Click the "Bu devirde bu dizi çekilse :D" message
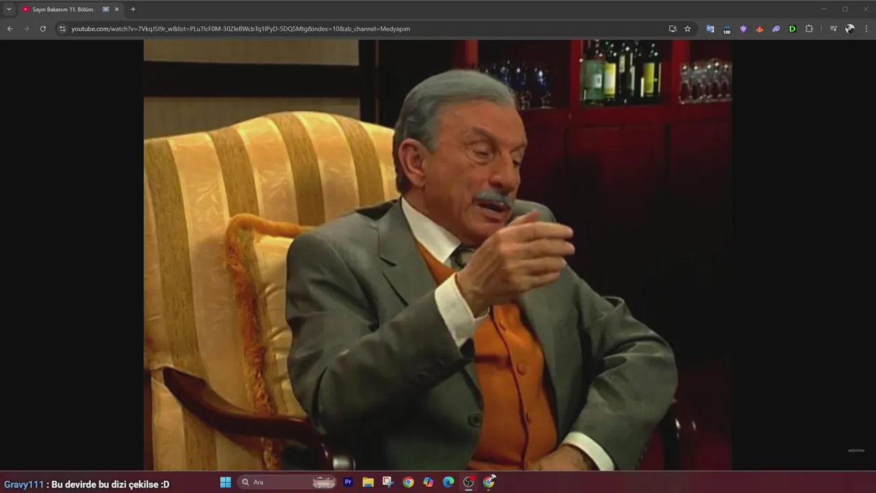876x493 pixels. coord(110,484)
